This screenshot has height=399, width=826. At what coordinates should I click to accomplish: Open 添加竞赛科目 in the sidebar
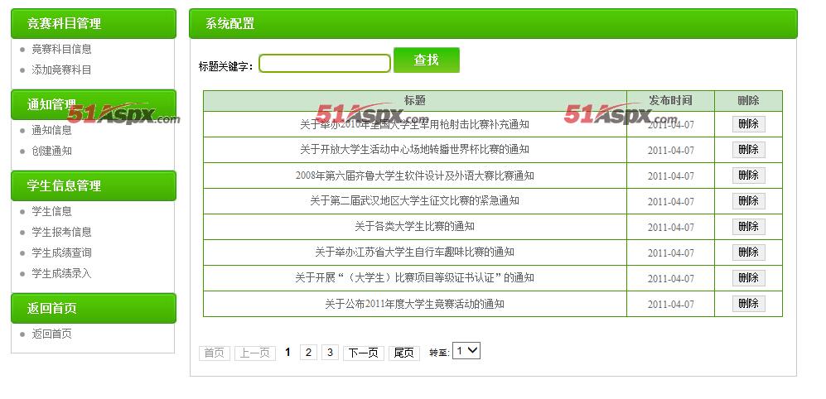tap(61, 70)
